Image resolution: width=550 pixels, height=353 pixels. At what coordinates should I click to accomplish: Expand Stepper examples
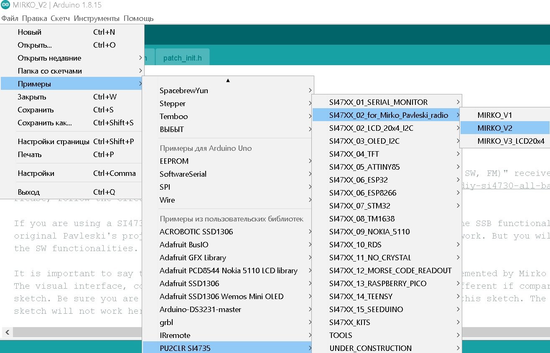click(228, 104)
